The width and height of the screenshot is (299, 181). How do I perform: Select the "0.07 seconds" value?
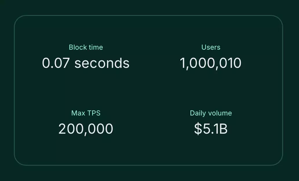(86, 63)
